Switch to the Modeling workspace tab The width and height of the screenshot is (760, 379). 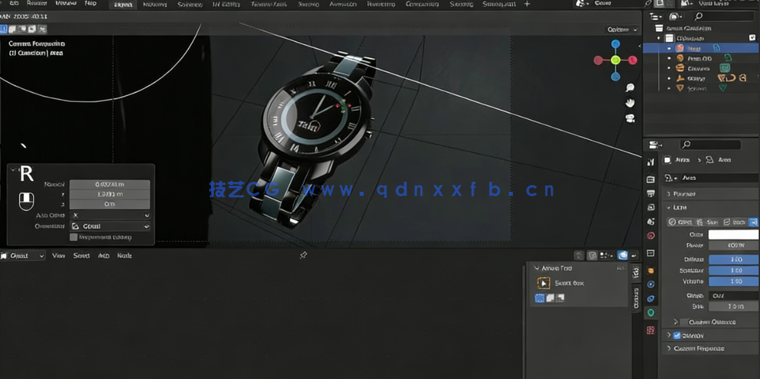tap(155, 5)
